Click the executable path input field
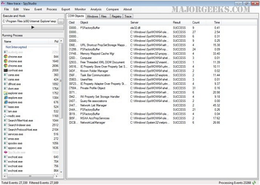 (x=30, y=21)
